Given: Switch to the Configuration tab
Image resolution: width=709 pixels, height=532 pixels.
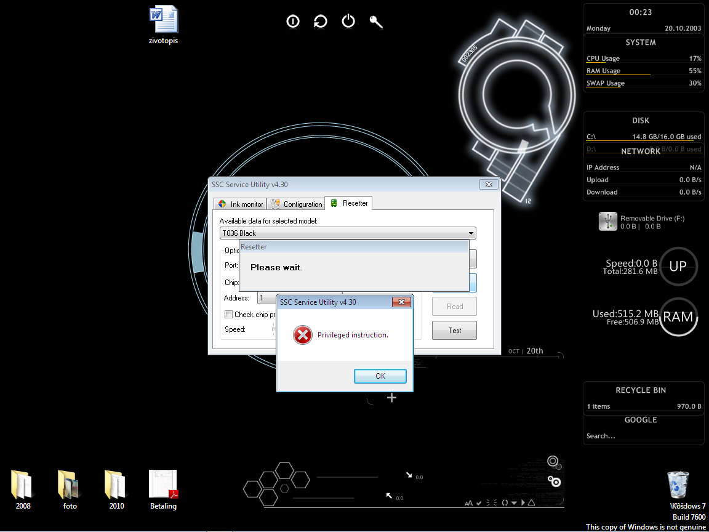Looking at the screenshot, I should [295, 204].
